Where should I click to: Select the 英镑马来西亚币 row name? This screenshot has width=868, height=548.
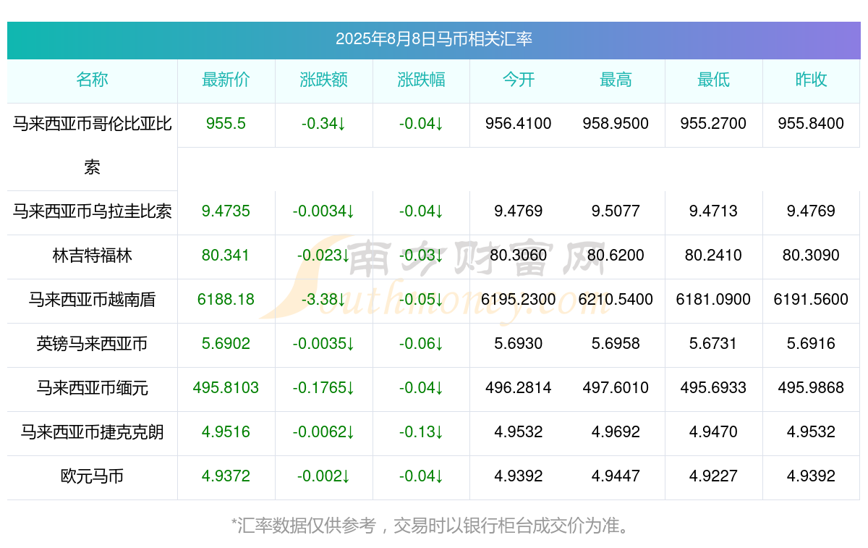pos(93,344)
